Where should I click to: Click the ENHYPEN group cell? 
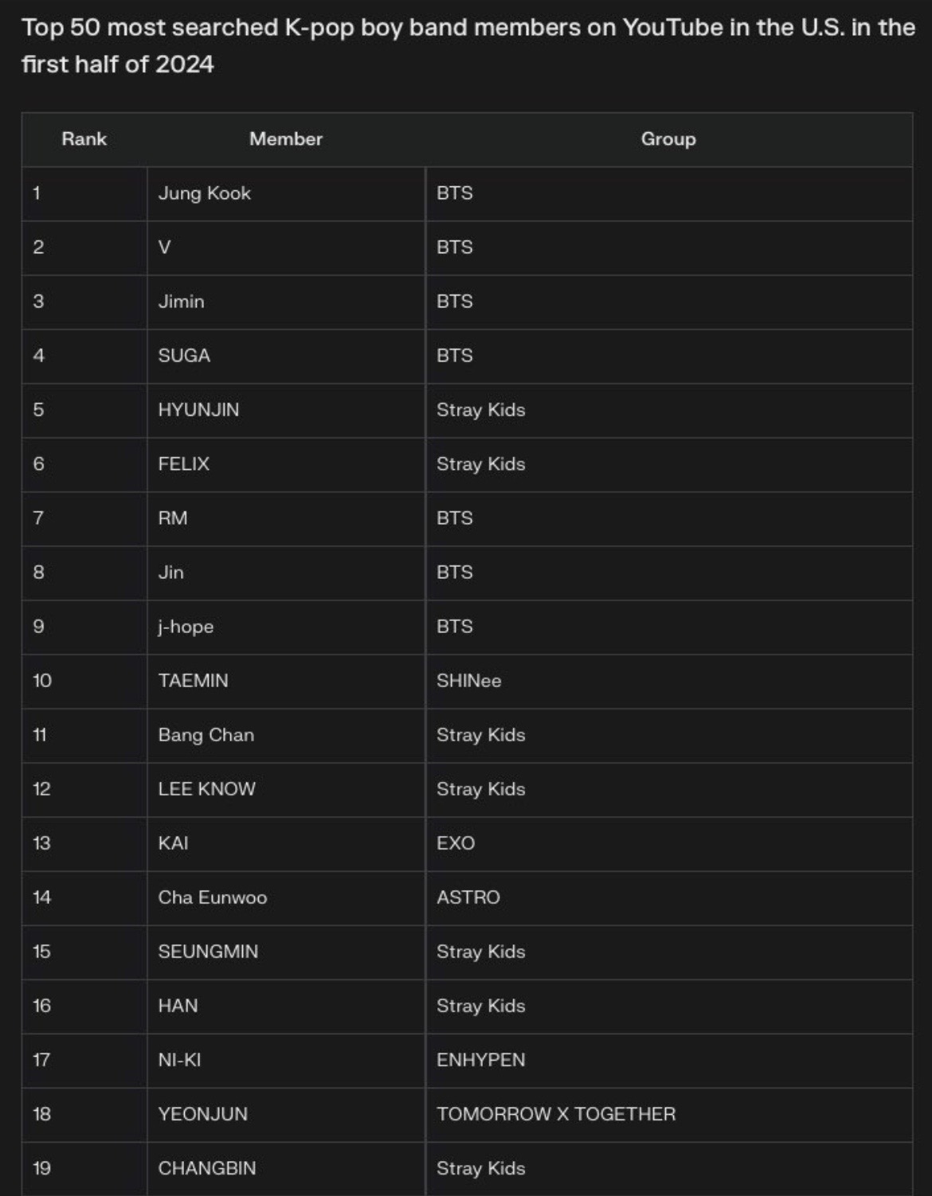[481, 1060]
